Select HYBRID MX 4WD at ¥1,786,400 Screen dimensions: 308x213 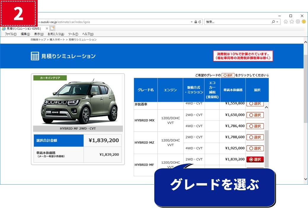tap(255, 126)
